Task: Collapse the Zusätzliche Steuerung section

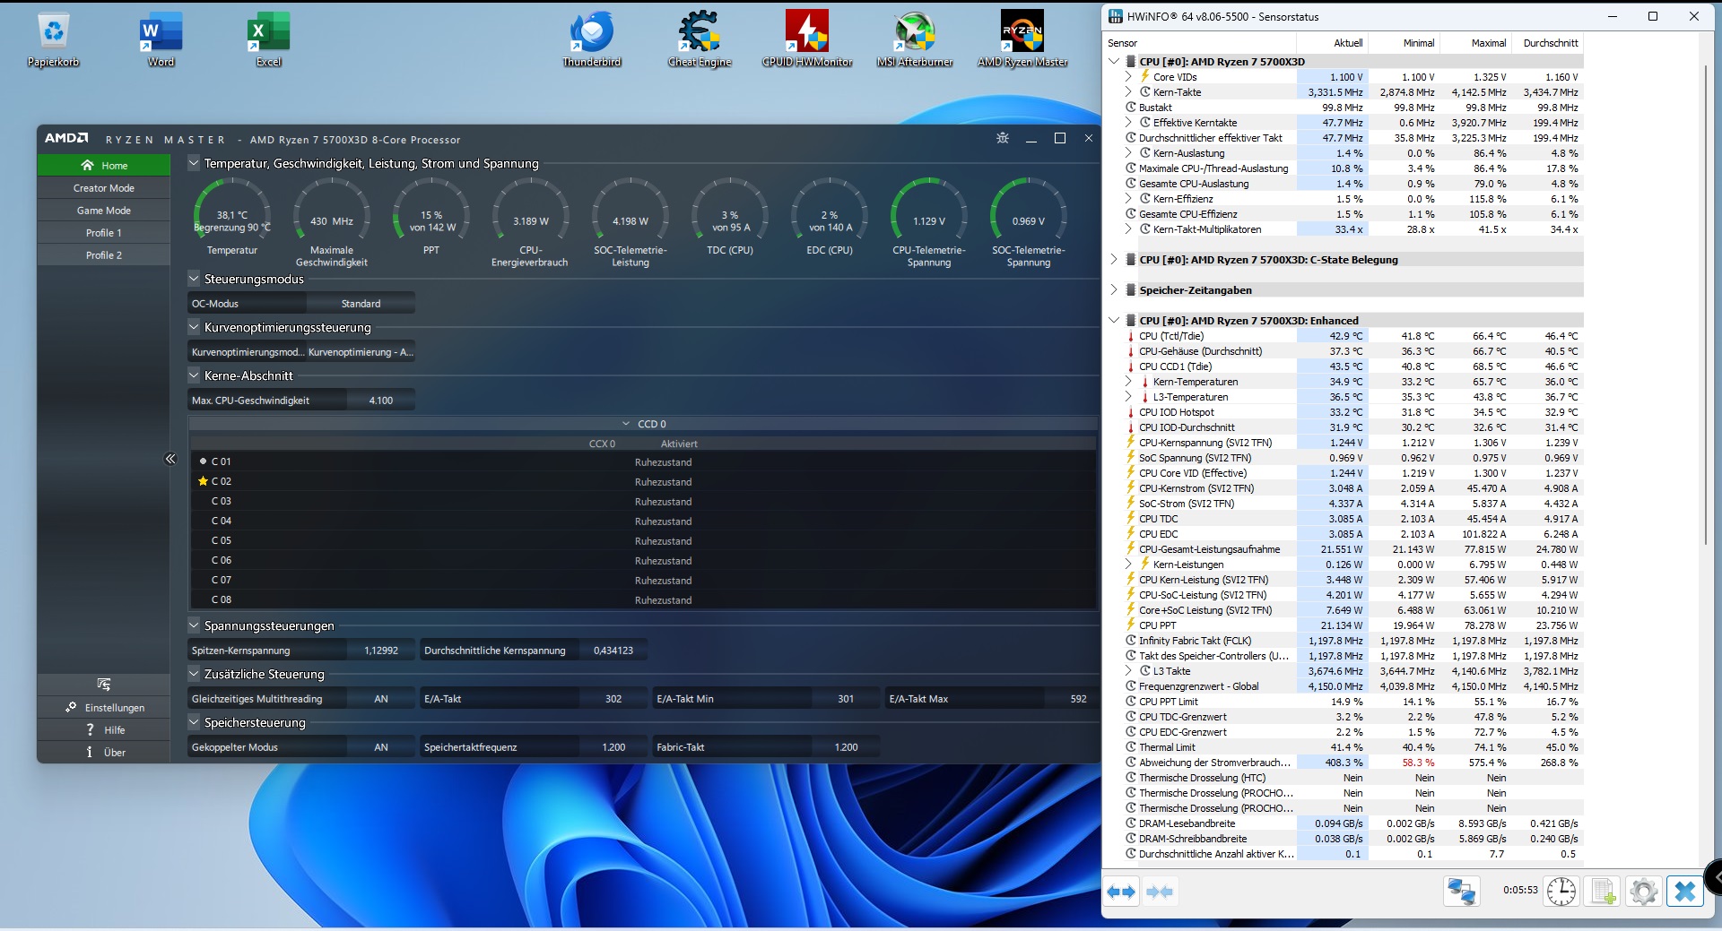Action: (x=194, y=674)
